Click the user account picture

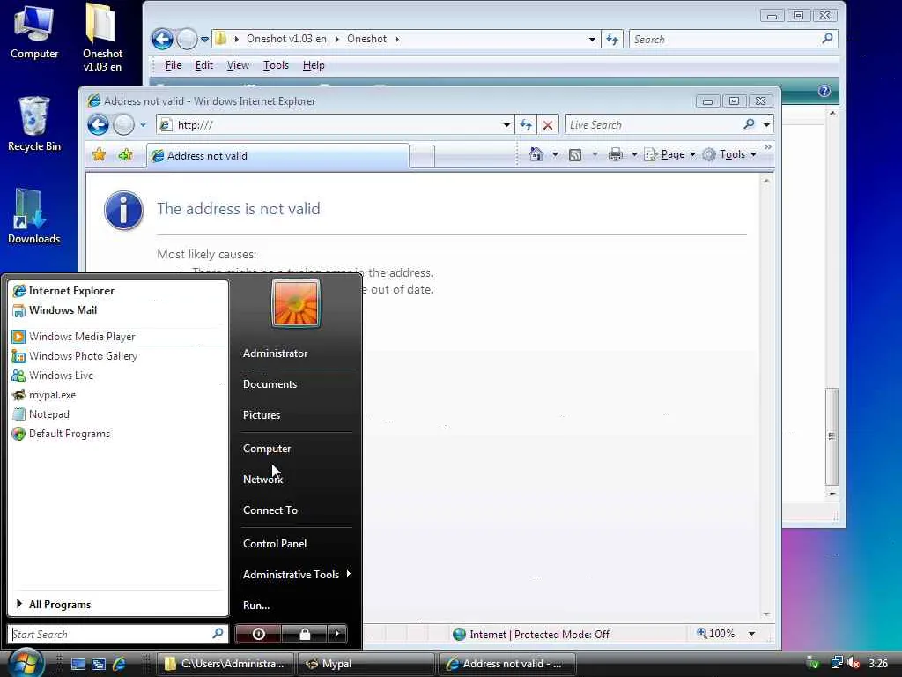click(x=296, y=303)
